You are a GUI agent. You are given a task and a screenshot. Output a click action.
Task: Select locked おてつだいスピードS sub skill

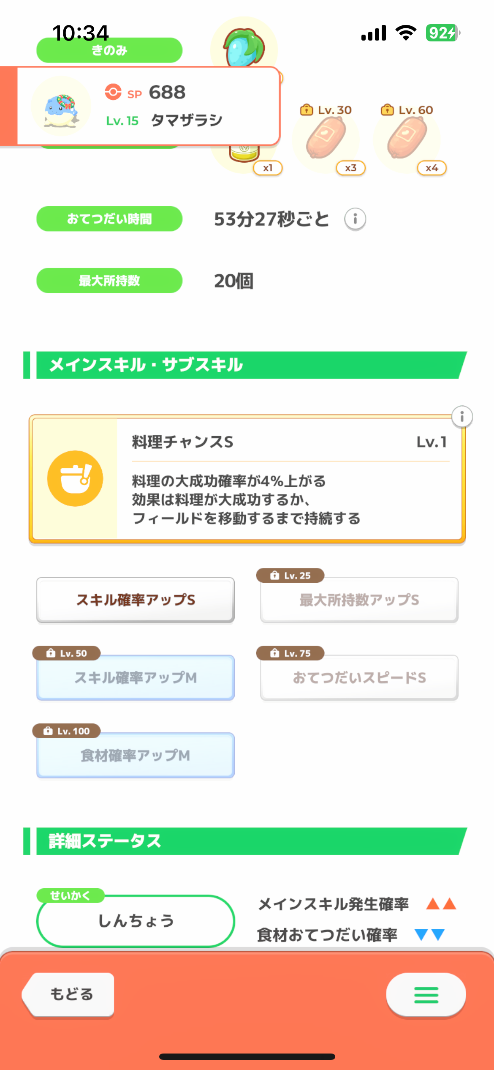click(359, 677)
